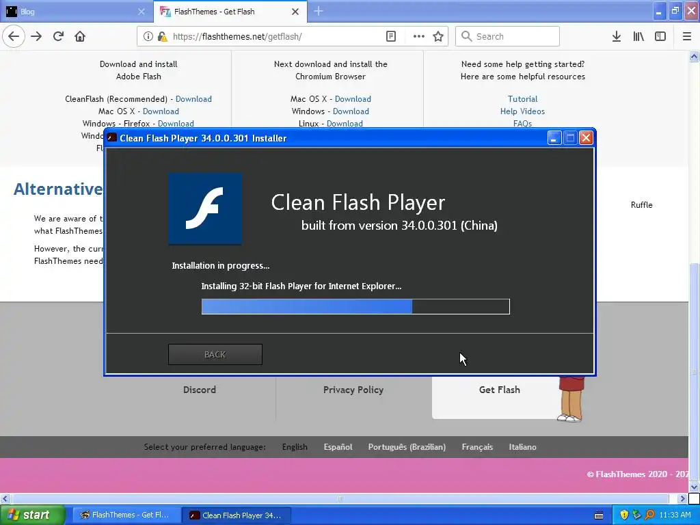Screen dimensions: 700x525
Task: Click the magnifier tray icon
Action: 649,515
